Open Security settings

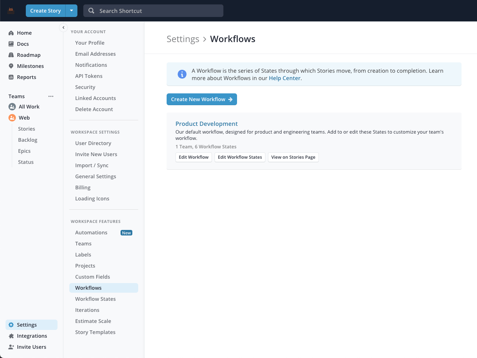85,87
